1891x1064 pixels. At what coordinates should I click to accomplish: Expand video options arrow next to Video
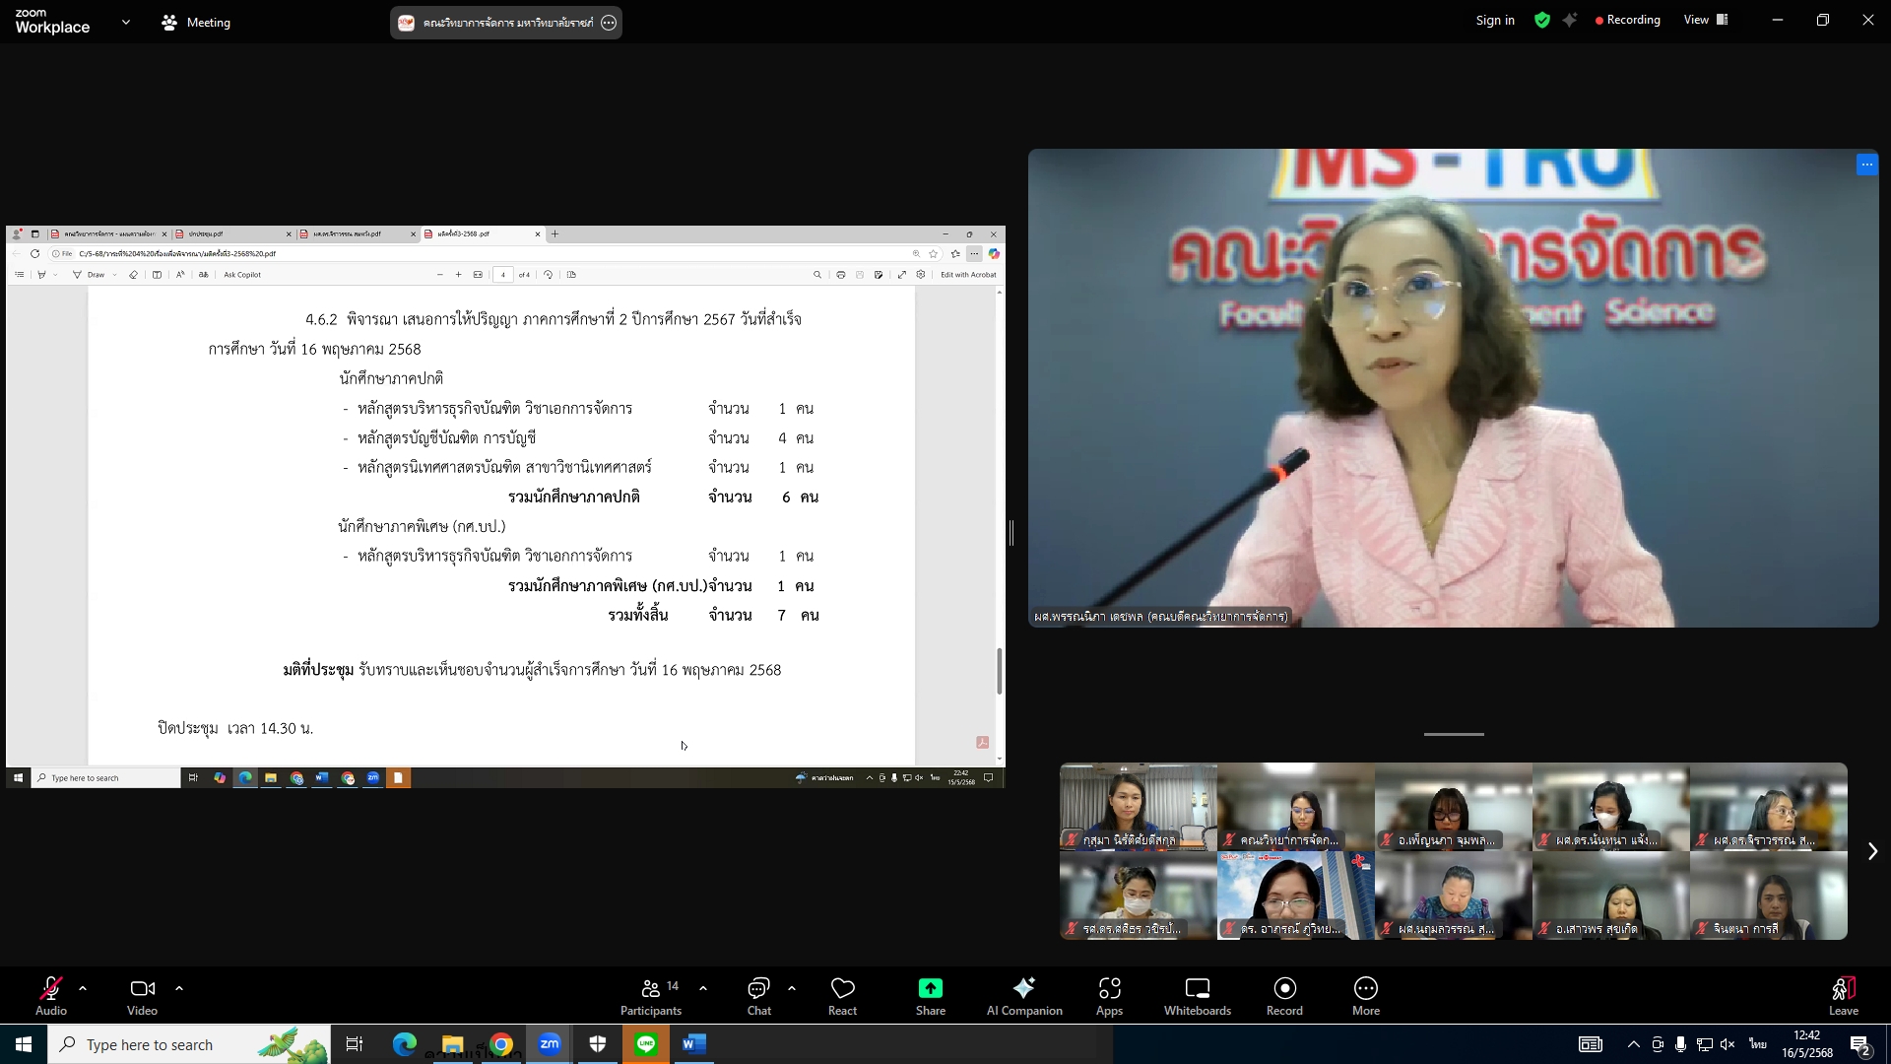(179, 987)
